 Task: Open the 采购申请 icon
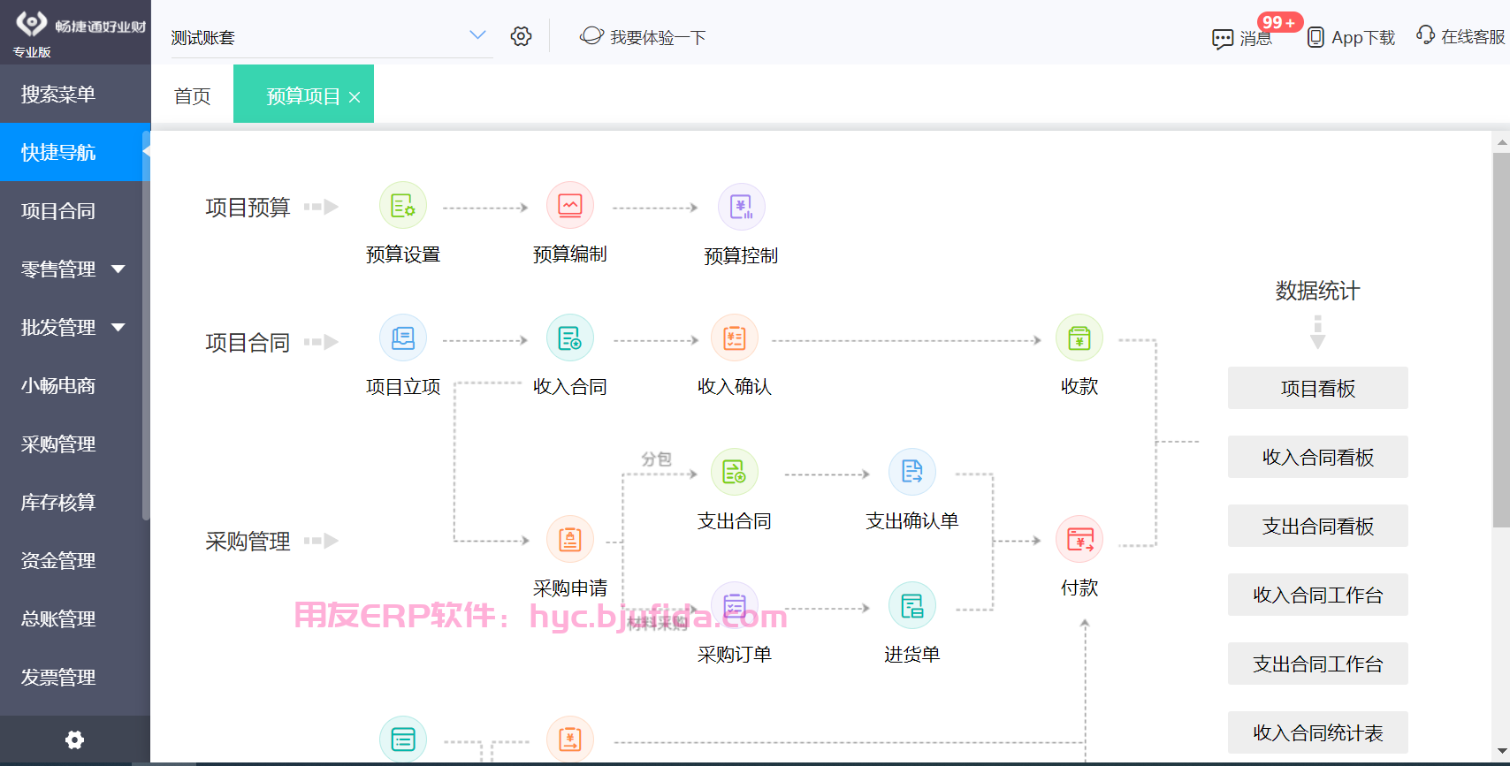pos(570,539)
